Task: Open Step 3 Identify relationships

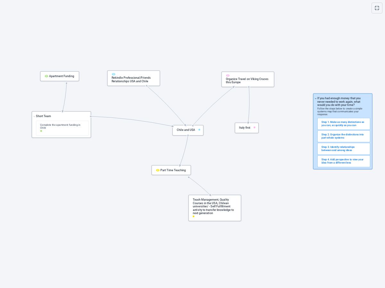Action: (343, 149)
